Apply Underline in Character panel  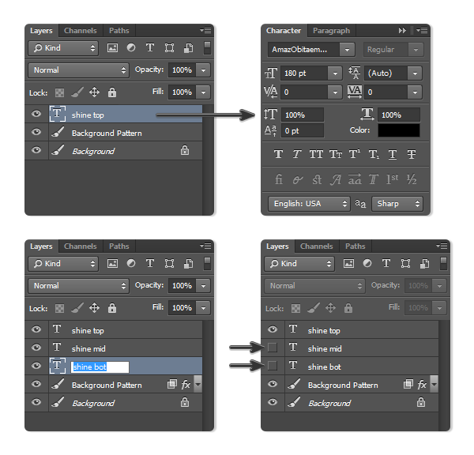coord(393,155)
